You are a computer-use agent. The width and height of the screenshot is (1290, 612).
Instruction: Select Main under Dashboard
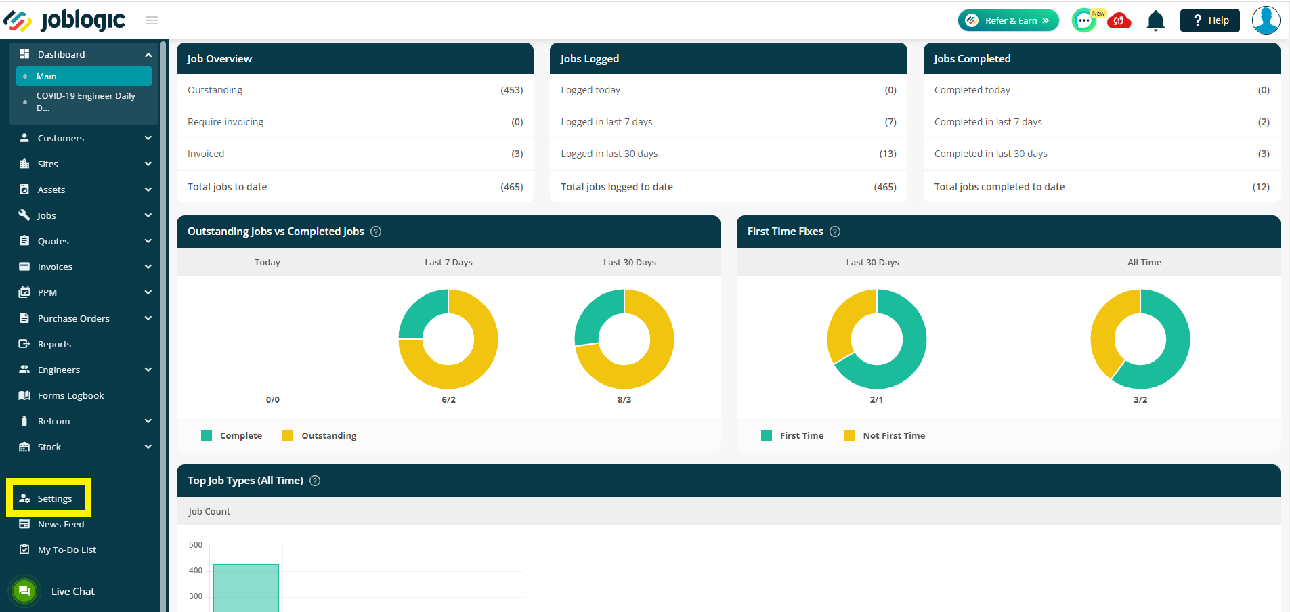coord(84,76)
